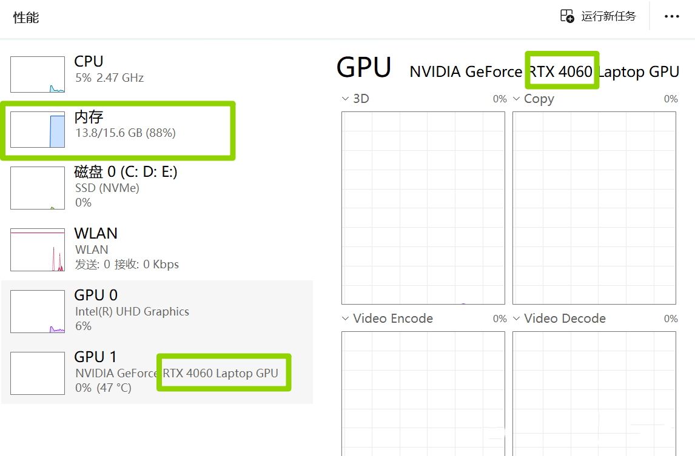Select the WLAN network graph thumbnail
This screenshot has height=456, width=695.
click(38, 249)
